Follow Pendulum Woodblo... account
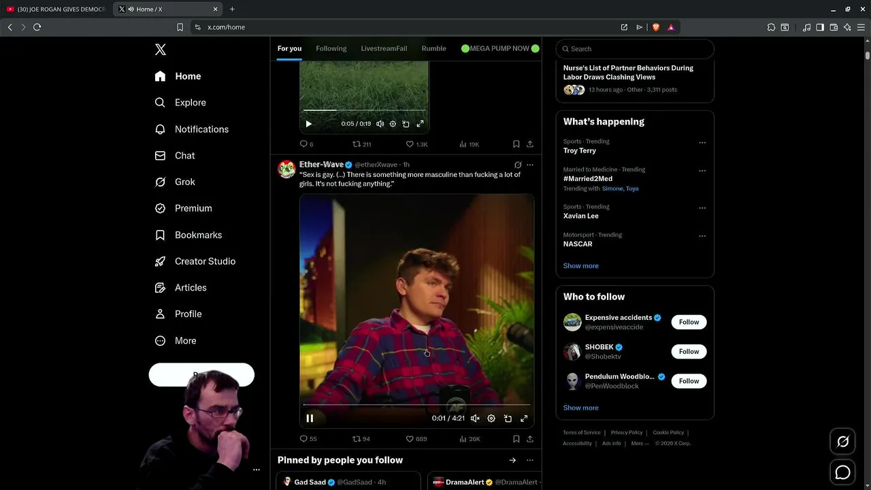 pos(689,381)
